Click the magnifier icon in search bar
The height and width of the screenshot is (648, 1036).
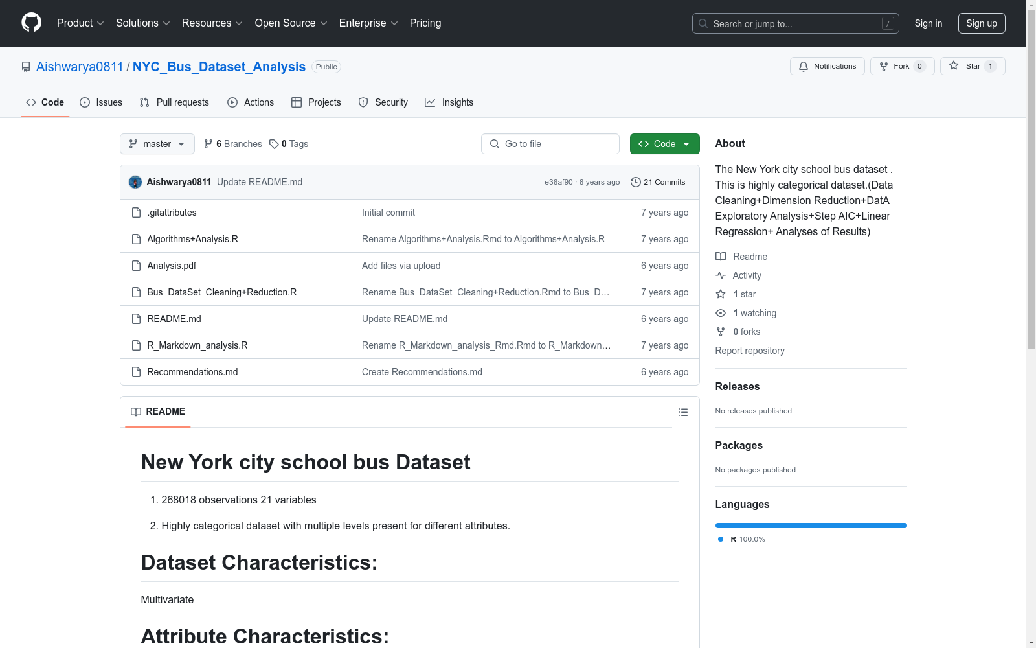[x=703, y=23]
